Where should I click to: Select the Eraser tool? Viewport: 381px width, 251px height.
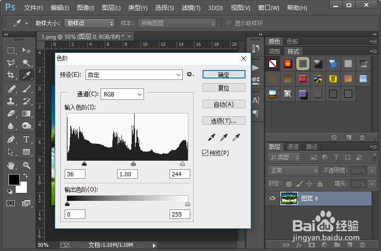tap(11, 113)
